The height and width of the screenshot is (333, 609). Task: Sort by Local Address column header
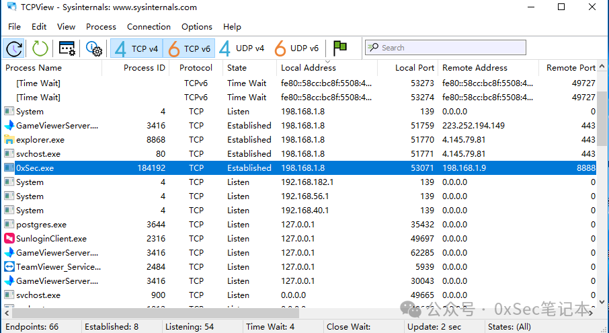coord(327,68)
